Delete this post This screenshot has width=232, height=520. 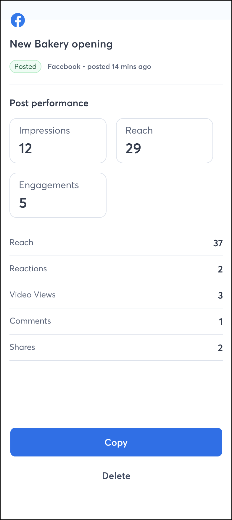coord(116,476)
